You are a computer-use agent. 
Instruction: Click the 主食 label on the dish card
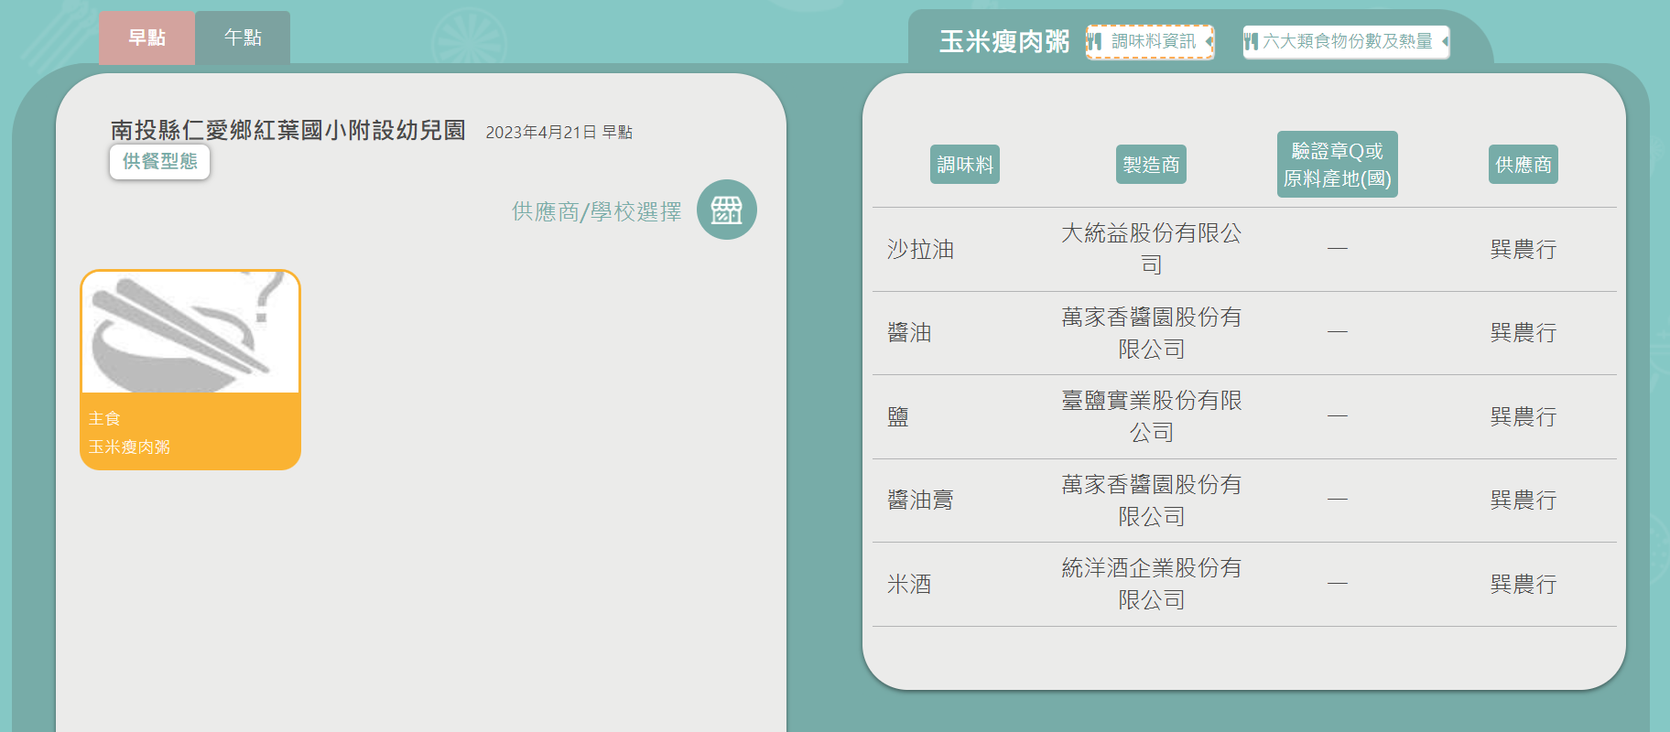point(104,418)
